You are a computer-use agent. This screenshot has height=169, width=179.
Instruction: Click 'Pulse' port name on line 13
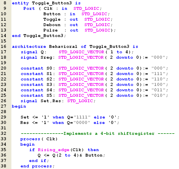(51, 30)
